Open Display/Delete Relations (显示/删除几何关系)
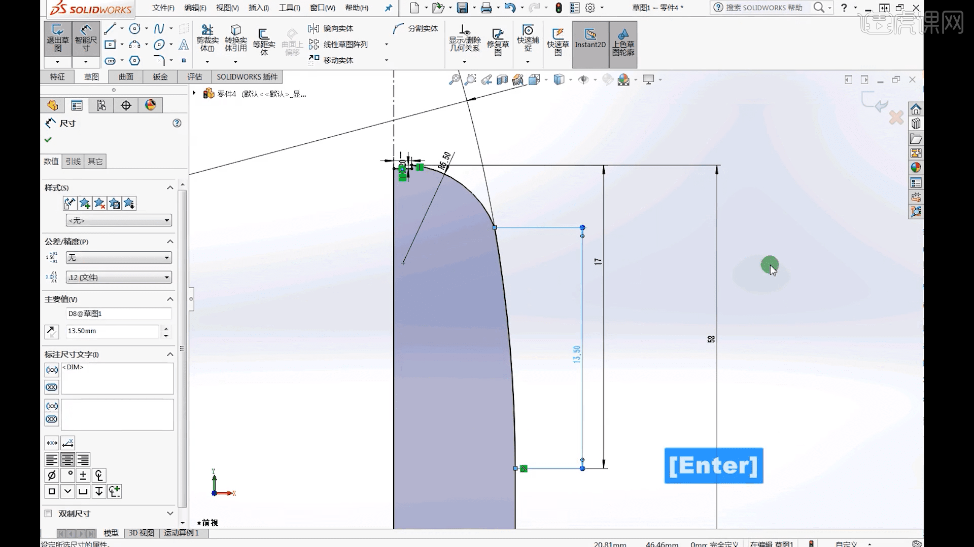Screen dimensions: 974x547 point(465,38)
